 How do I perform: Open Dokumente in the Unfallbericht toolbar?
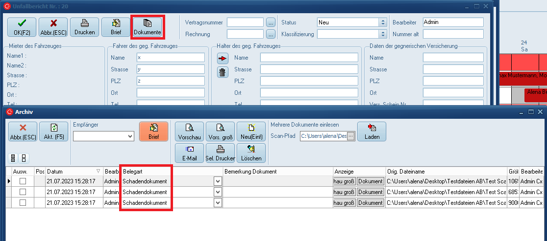tap(148, 27)
